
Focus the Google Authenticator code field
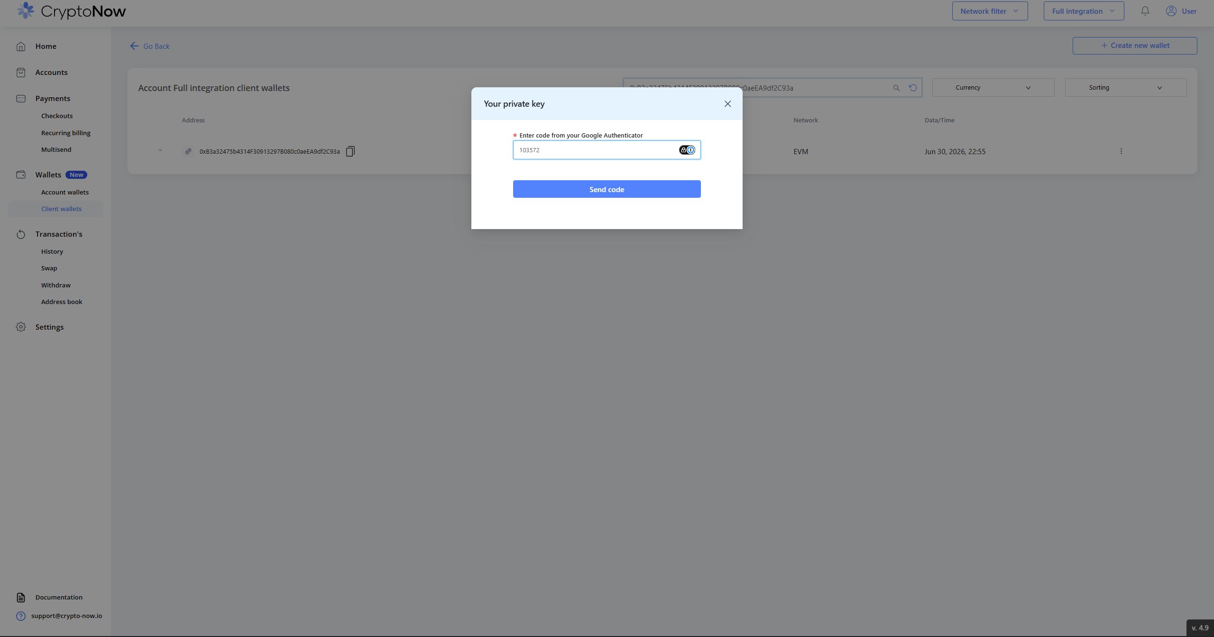pos(607,150)
